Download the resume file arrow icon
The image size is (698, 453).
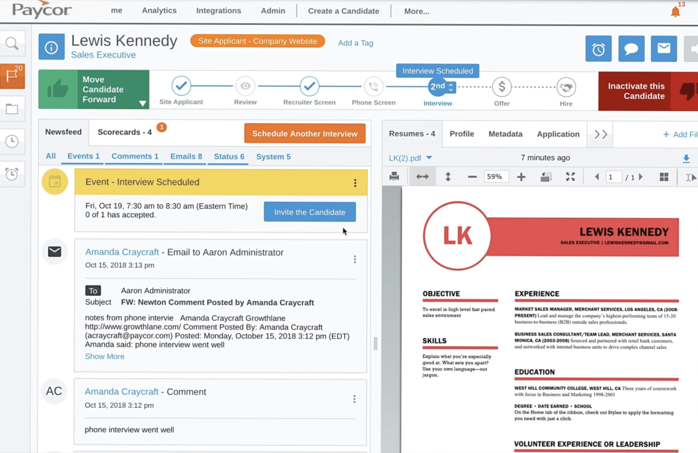point(686,158)
